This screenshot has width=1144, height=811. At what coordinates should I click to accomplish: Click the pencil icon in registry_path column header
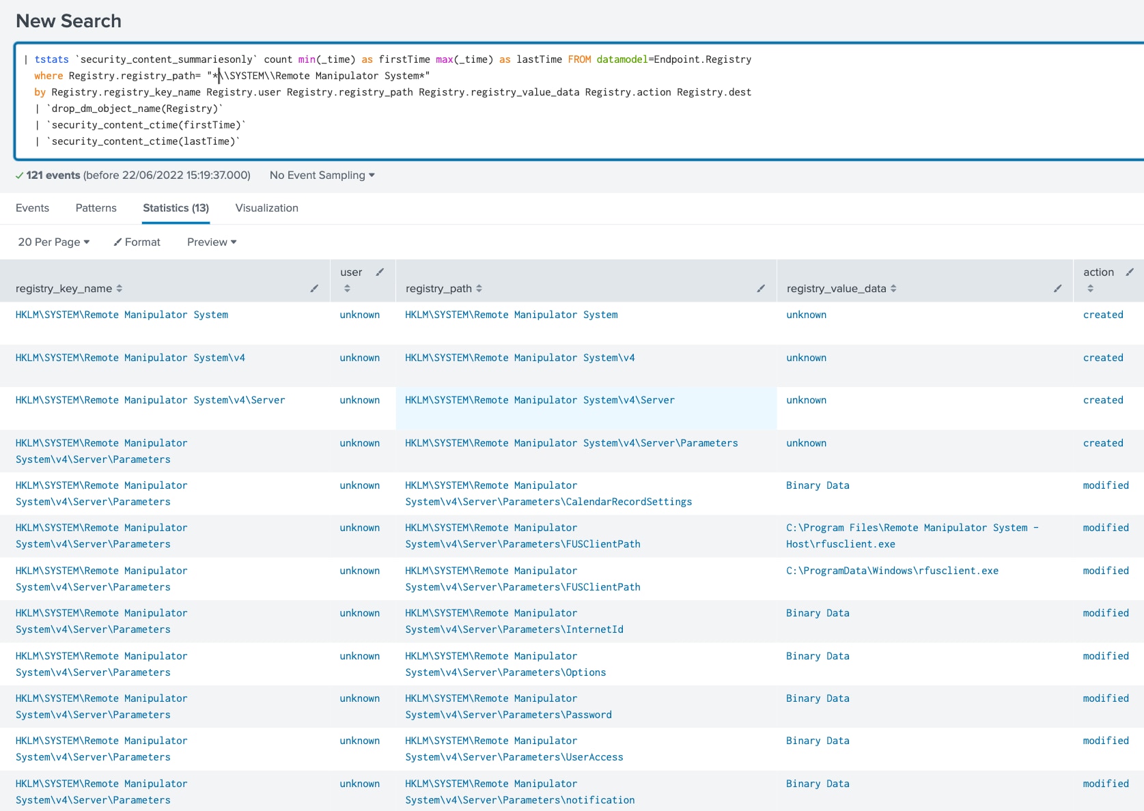point(761,289)
